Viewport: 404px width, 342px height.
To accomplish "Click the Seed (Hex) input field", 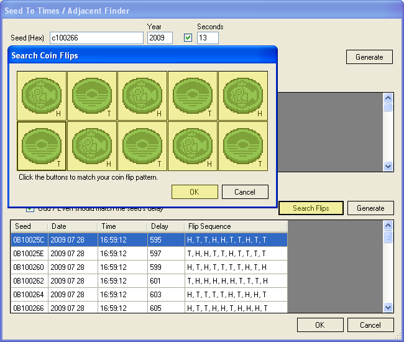I will [x=96, y=38].
